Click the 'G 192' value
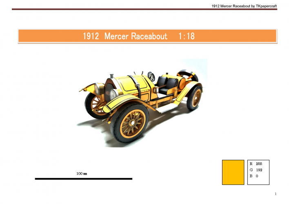 [x=256, y=170]
